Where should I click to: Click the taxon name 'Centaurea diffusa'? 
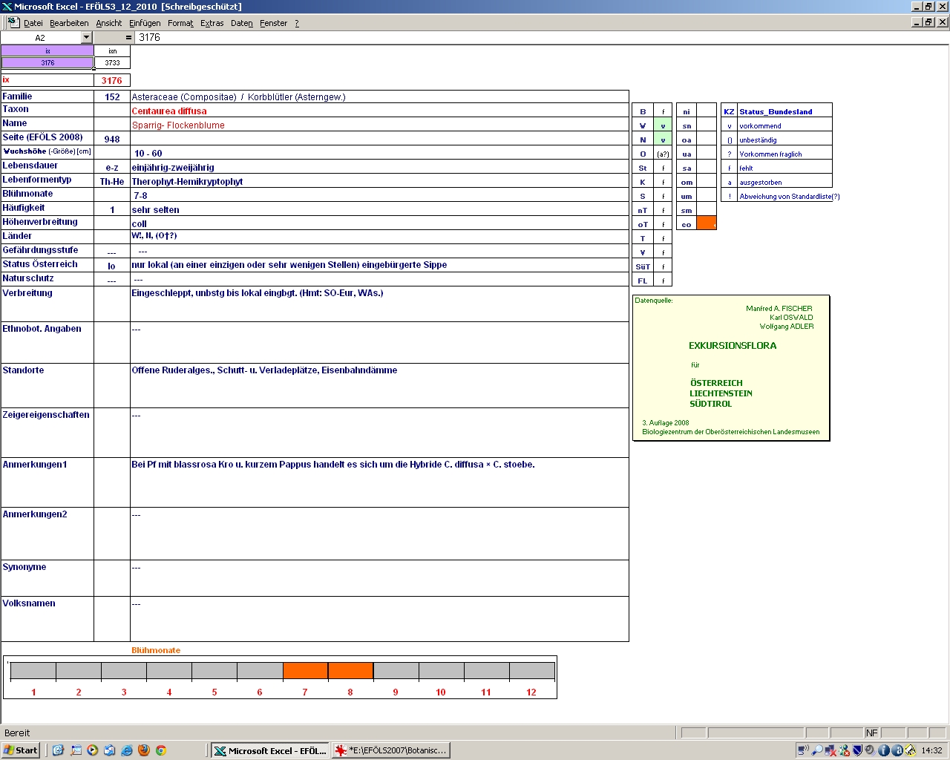[169, 111]
